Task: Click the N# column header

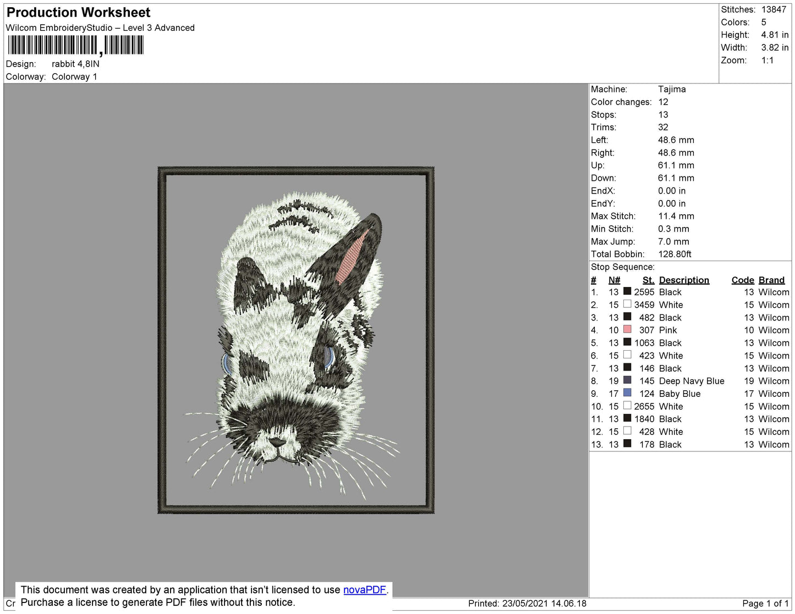Action: click(614, 280)
